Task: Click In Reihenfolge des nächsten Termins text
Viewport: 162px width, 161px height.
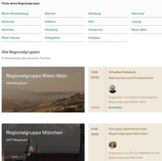Action: (x=26, y=58)
